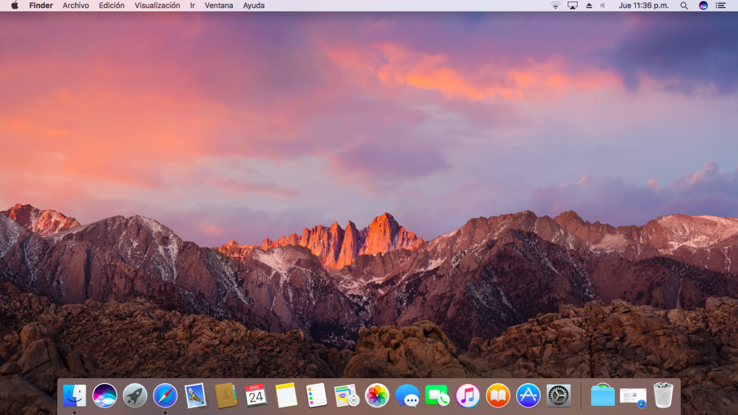This screenshot has height=415, width=738.
Task: Open Safari compass icon in Dock
Action: (x=165, y=395)
